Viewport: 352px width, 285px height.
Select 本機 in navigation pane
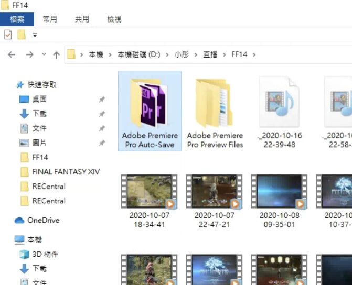click(35, 240)
